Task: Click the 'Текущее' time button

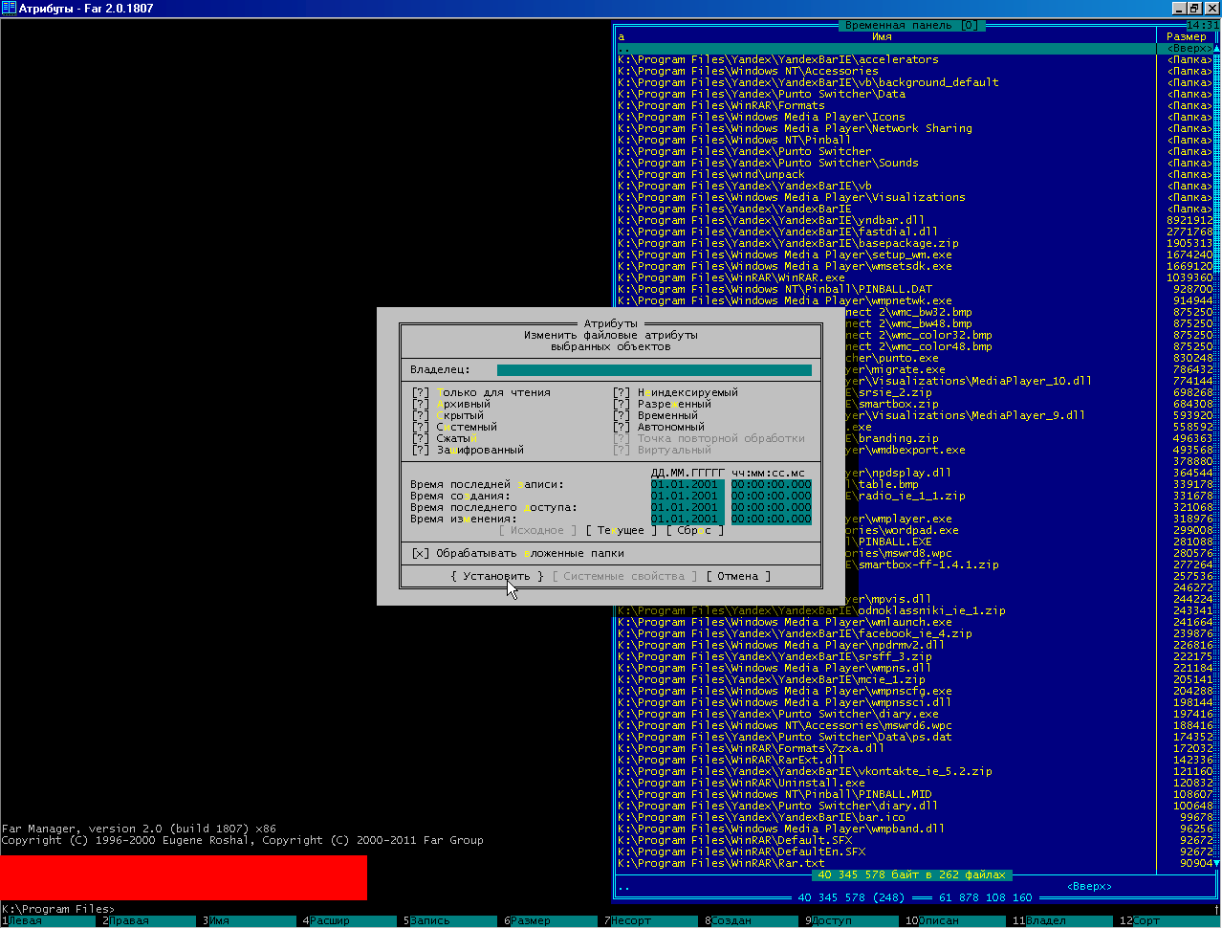Action: [x=622, y=531]
